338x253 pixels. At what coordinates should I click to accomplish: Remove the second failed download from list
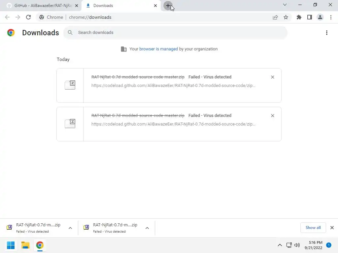click(x=272, y=116)
